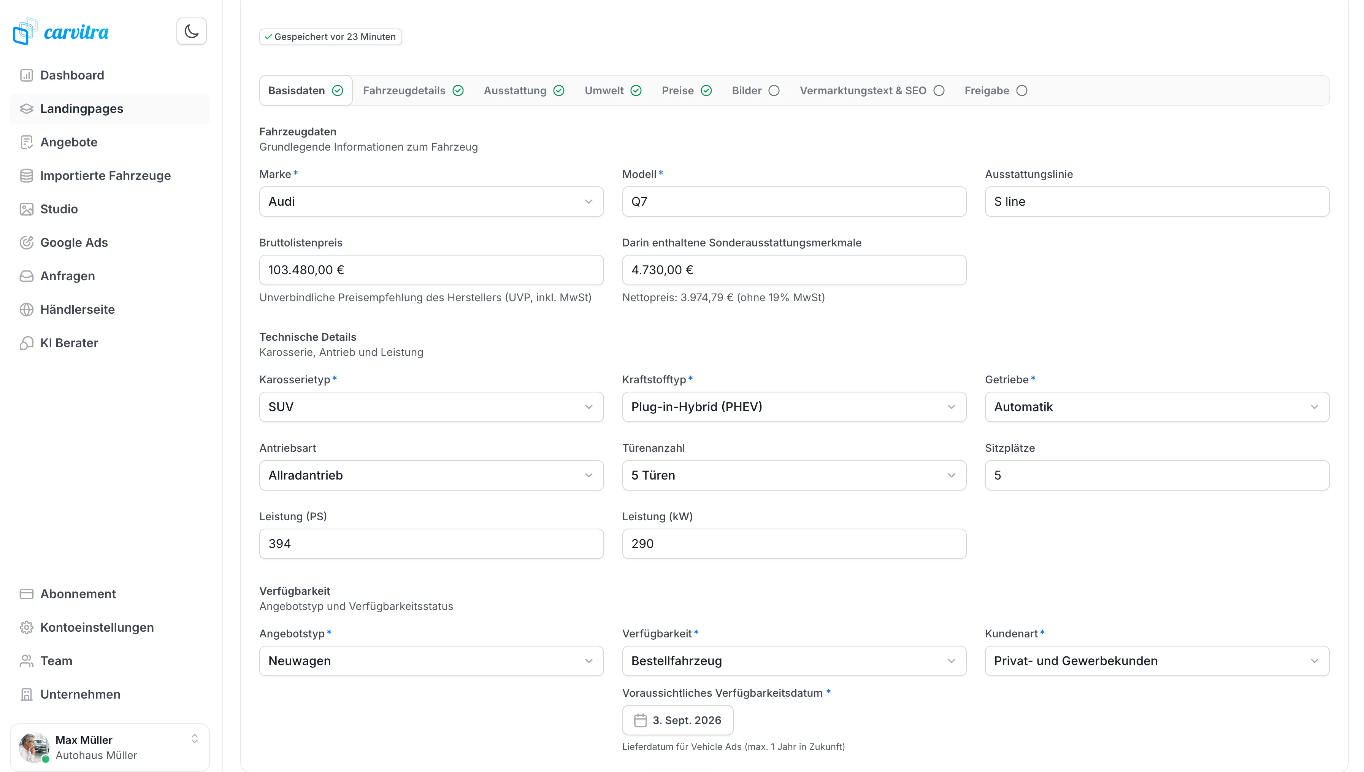Image resolution: width=1364 pixels, height=772 pixels.
Task: Open the Kraftstofftyp dropdown Plug-in-Hybrid
Action: click(794, 407)
